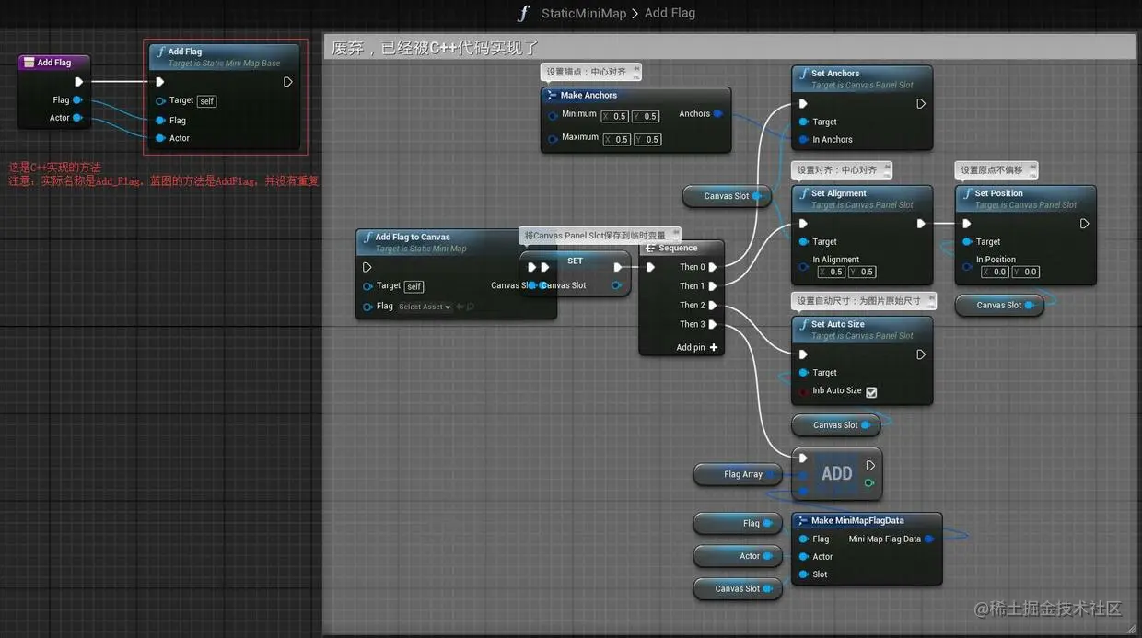The image size is (1142, 638).
Task: Click exec input pin of Add Flag to Canvas
Action: 367,267
